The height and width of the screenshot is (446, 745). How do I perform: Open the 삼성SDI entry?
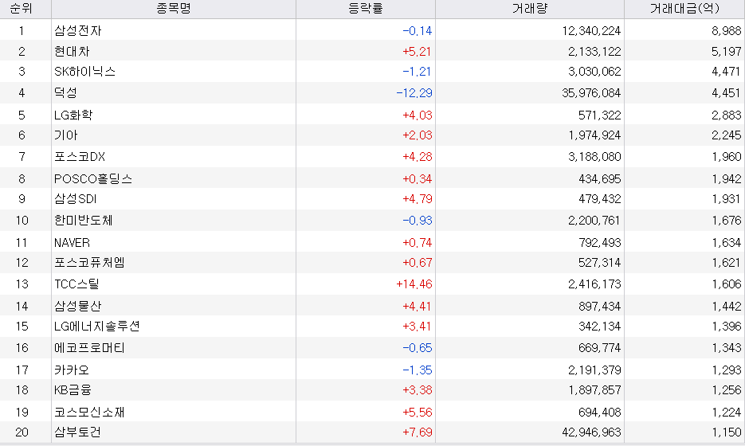(75, 199)
